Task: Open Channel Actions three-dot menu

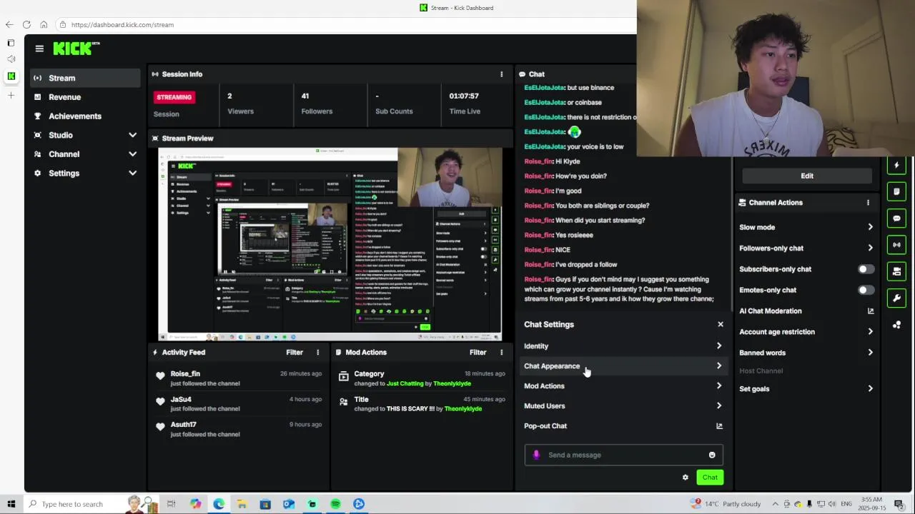Action: (x=868, y=203)
